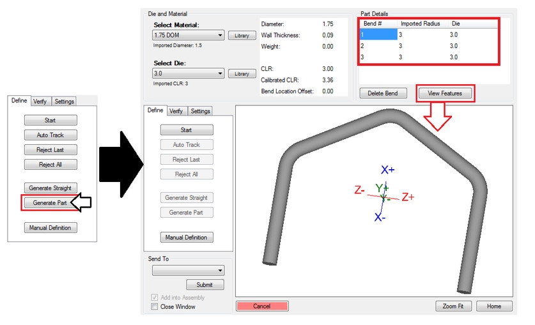The height and width of the screenshot is (325, 535).
Task: Open the Send To dropdown list
Action: 188,271
